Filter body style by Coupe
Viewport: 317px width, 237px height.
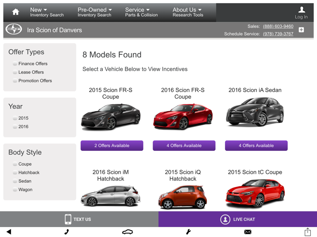click(x=22, y=164)
